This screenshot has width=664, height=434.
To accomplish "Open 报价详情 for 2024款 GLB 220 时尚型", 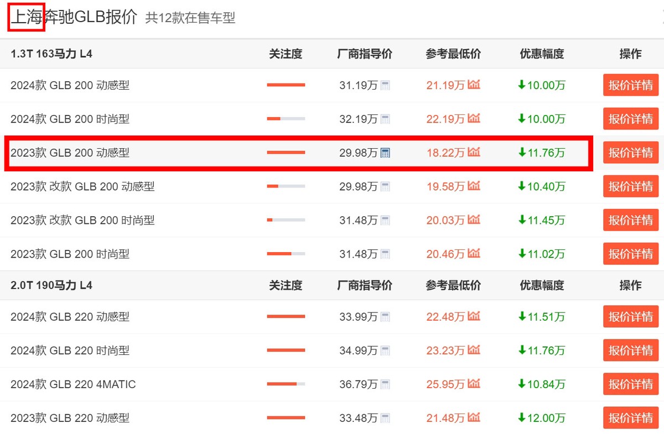I will [x=631, y=351].
